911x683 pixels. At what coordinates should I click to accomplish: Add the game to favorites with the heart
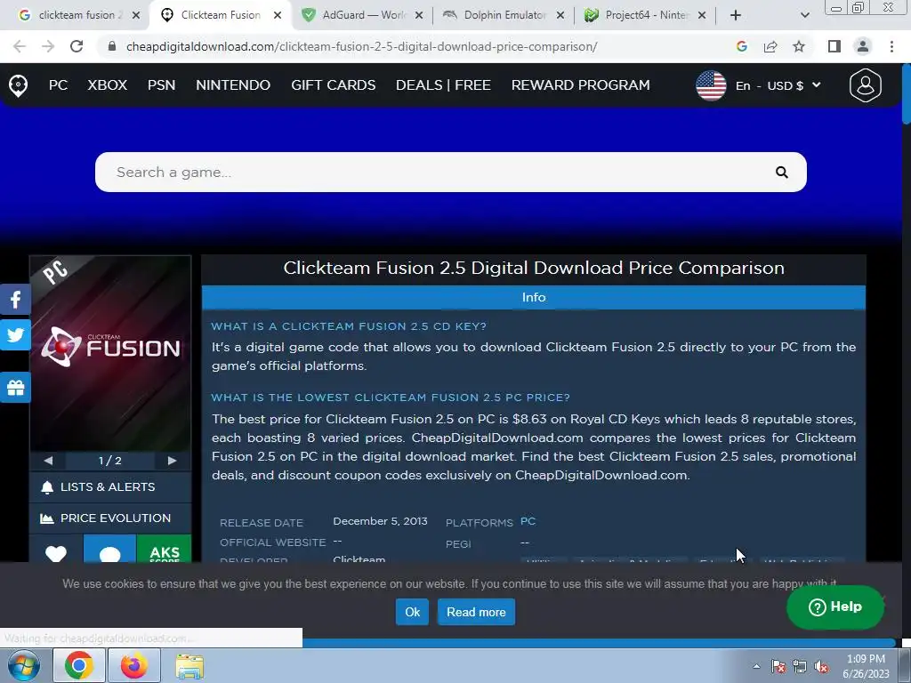tap(56, 553)
